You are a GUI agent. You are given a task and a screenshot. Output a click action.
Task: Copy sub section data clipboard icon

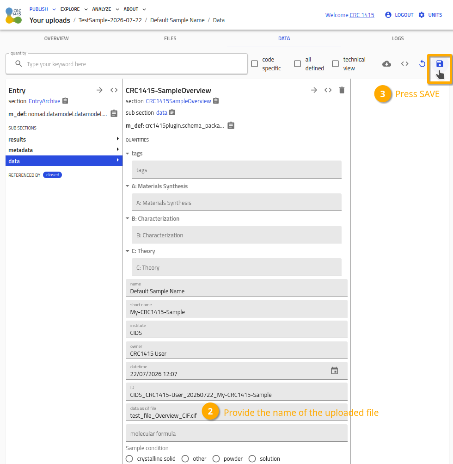[x=172, y=112]
